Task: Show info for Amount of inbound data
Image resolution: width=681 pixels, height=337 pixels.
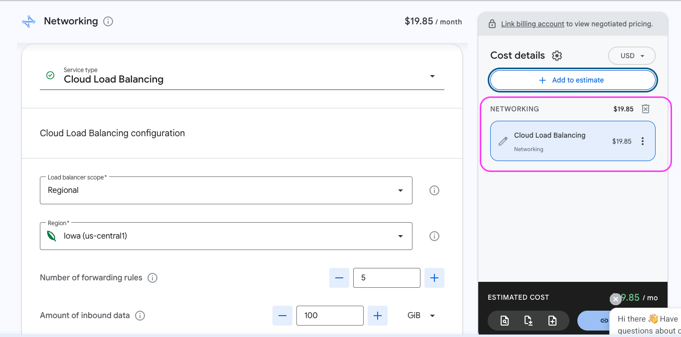Action: click(140, 316)
